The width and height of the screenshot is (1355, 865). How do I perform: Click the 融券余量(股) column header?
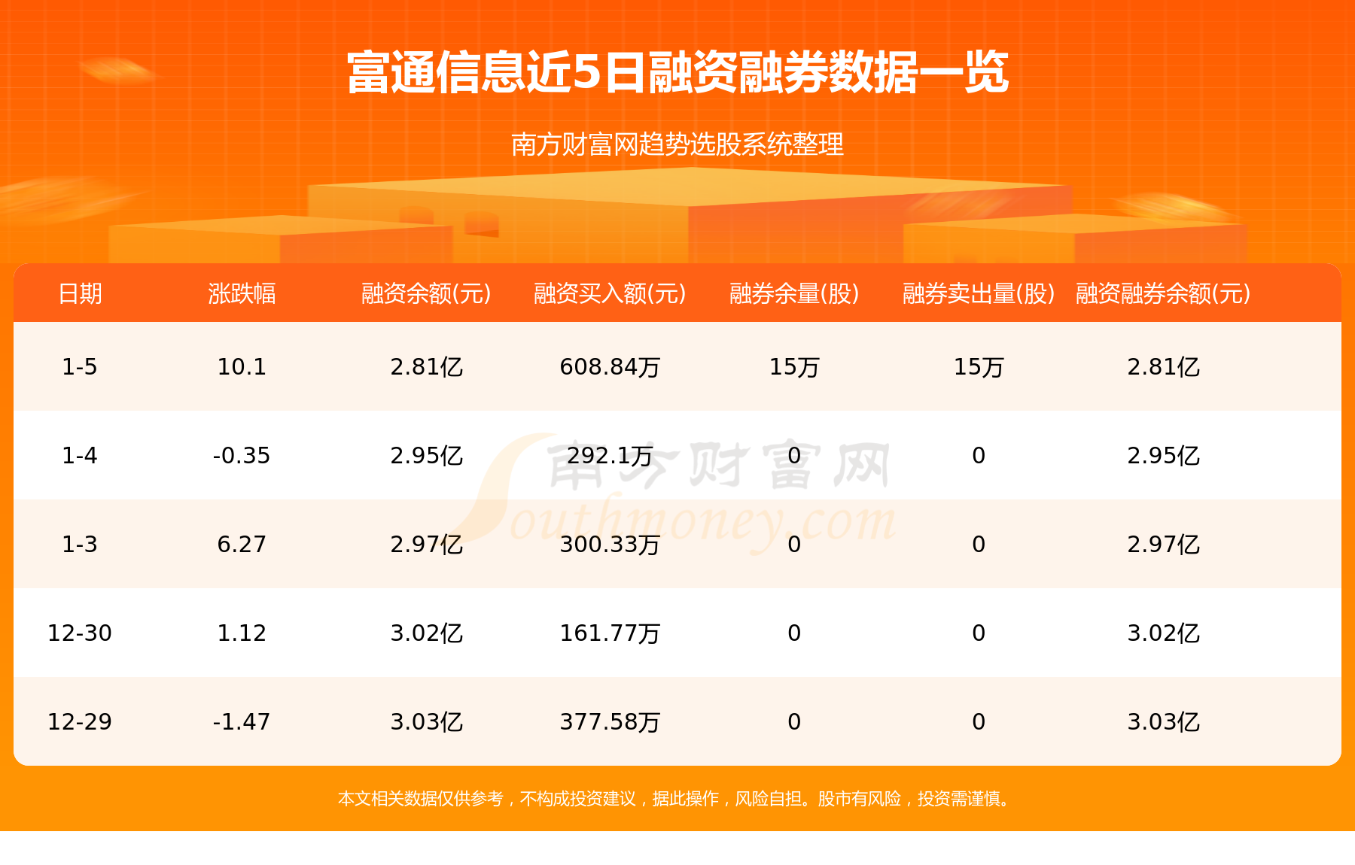794,293
